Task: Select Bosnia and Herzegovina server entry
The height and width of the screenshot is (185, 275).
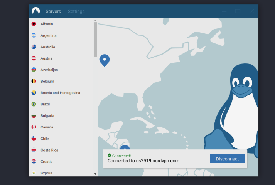Action: [x=61, y=93]
